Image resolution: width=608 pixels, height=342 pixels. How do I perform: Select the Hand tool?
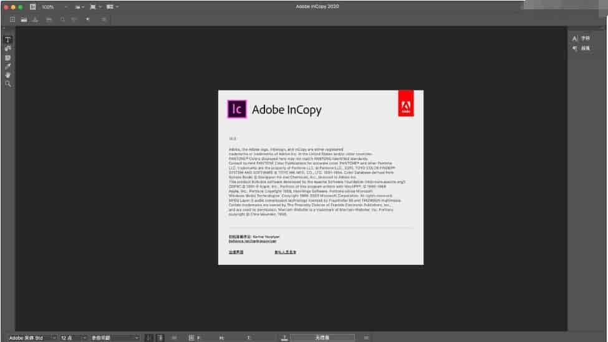8,75
